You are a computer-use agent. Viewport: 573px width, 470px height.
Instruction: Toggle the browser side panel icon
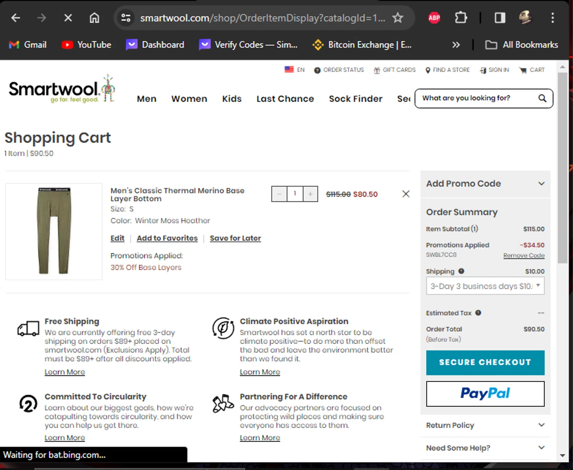500,18
